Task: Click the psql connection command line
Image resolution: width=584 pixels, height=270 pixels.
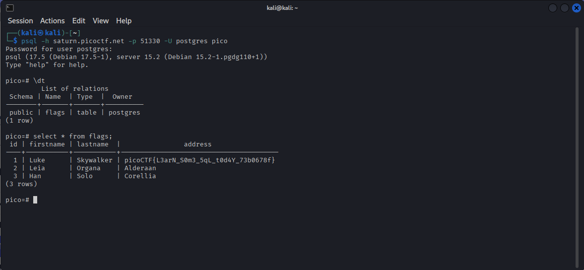Action: (x=124, y=41)
